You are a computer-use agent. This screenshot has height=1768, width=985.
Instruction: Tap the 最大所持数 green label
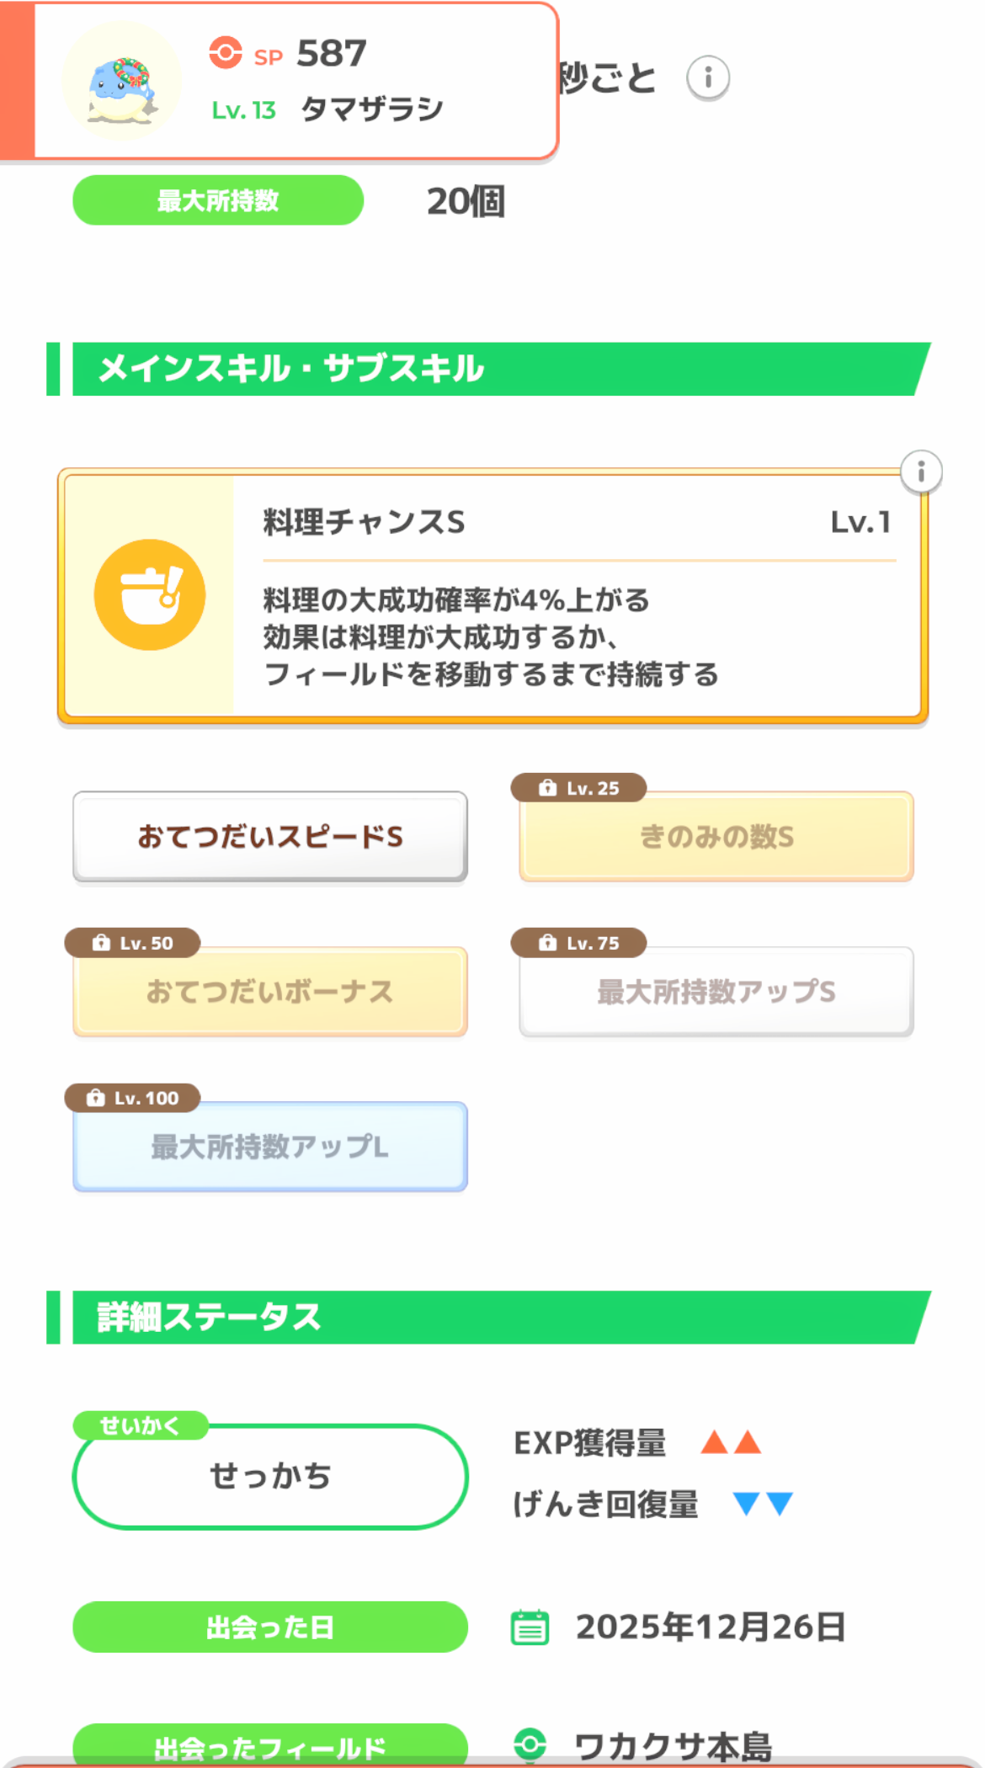[x=217, y=200]
